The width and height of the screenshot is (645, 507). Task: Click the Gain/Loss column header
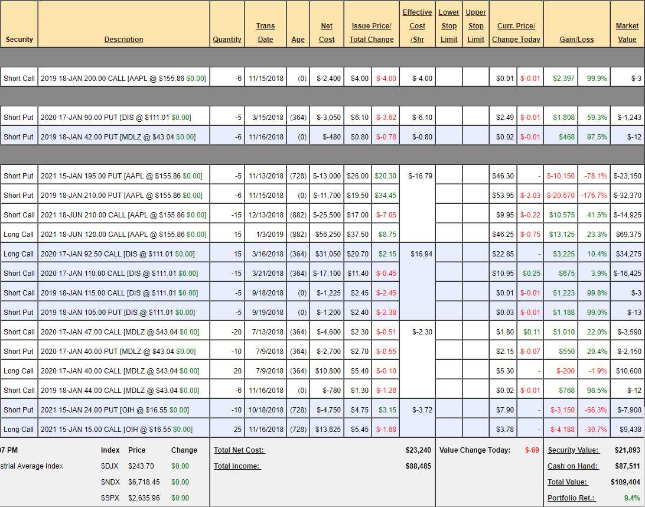pyautogui.click(x=576, y=40)
